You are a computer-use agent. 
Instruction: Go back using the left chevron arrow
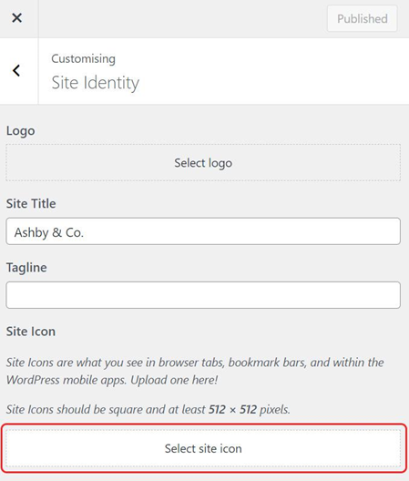pos(16,70)
